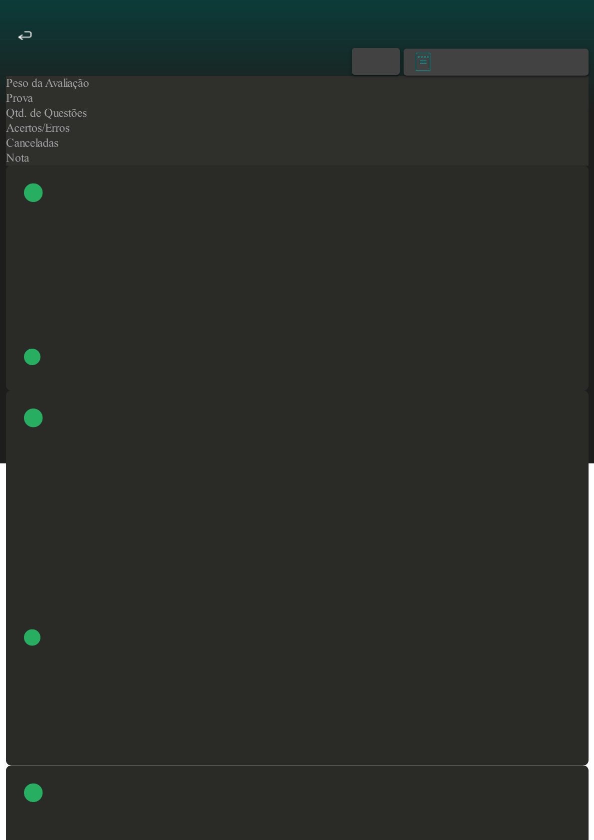Click the small green circle in the first card
Viewport: 594px width, 840px height.
click(x=32, y=357)
